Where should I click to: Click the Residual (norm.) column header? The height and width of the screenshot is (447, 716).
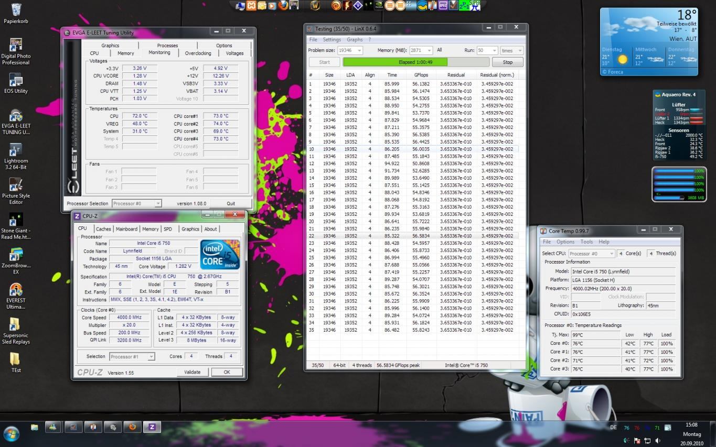(497, 75)
